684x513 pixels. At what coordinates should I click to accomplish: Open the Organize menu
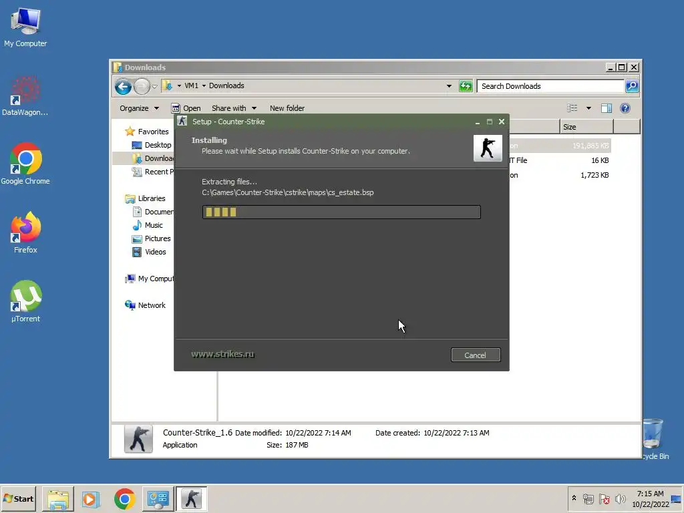[139, 108]
